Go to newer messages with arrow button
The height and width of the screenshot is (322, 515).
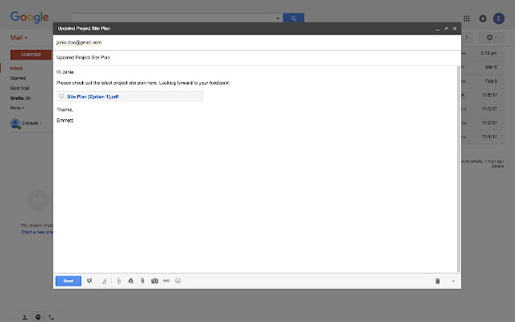pyautogui.click(x=467, y=38)
